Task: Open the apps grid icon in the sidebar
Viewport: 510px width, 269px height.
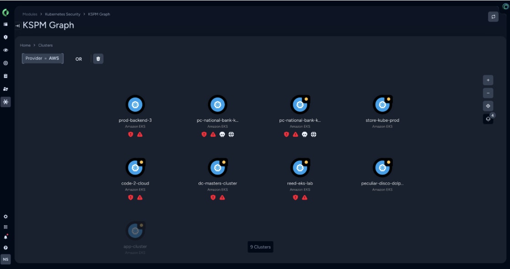Action: tap(5, 227)
